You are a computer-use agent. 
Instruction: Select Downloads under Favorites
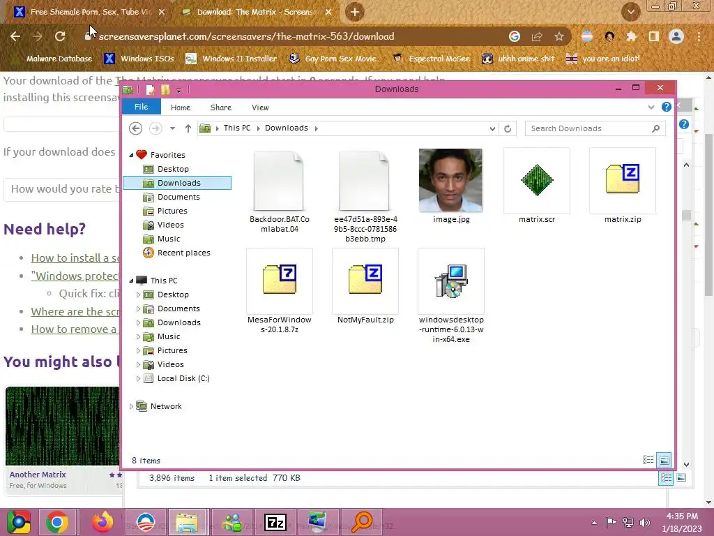point(177,183)
